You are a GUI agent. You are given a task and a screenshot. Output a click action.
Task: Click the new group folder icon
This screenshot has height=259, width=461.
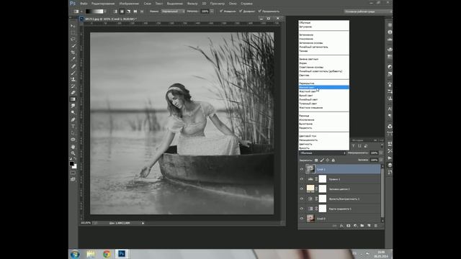pyautogui.click(x=362, y=226)
